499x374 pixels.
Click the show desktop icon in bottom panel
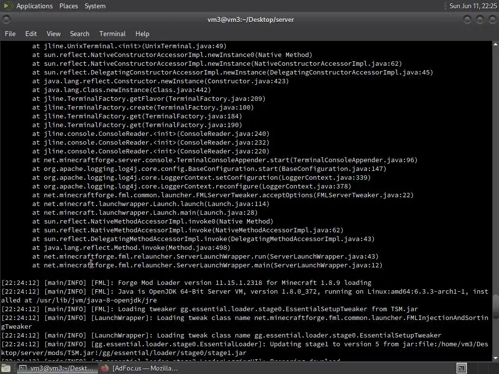point(6,369)
